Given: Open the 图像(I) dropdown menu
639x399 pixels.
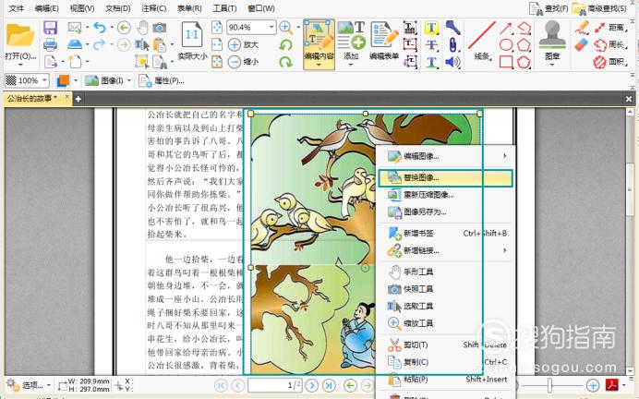Looking at the screenshot, I should click(x=108, y=80).
